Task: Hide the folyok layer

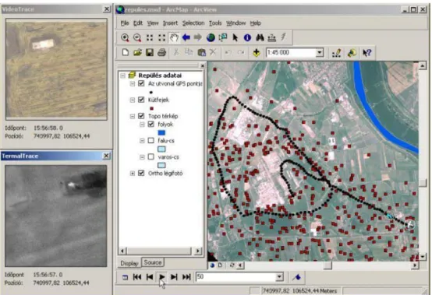Action: (150, 124)
